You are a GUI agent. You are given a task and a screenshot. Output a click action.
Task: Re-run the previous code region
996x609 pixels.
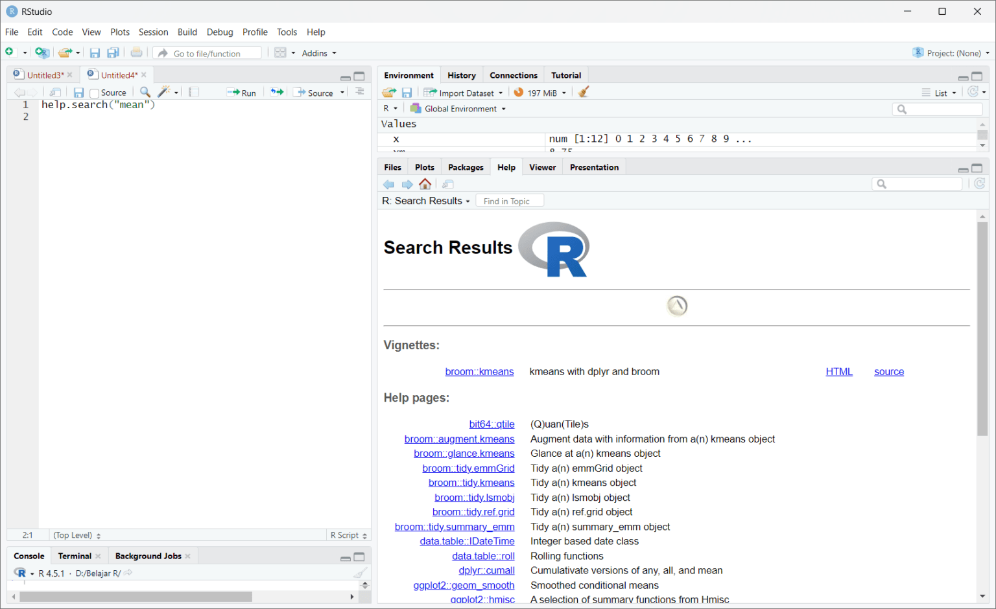[x=277, y=92]
